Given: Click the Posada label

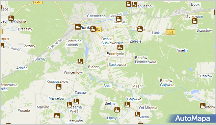Looking at the screenshot, I should coord(24,110).
